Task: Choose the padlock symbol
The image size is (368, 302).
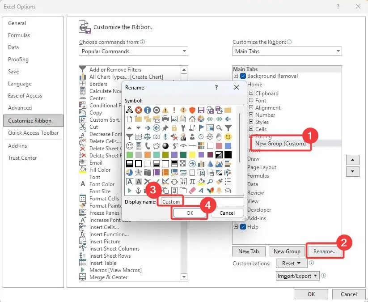Action: click(174, 128)
